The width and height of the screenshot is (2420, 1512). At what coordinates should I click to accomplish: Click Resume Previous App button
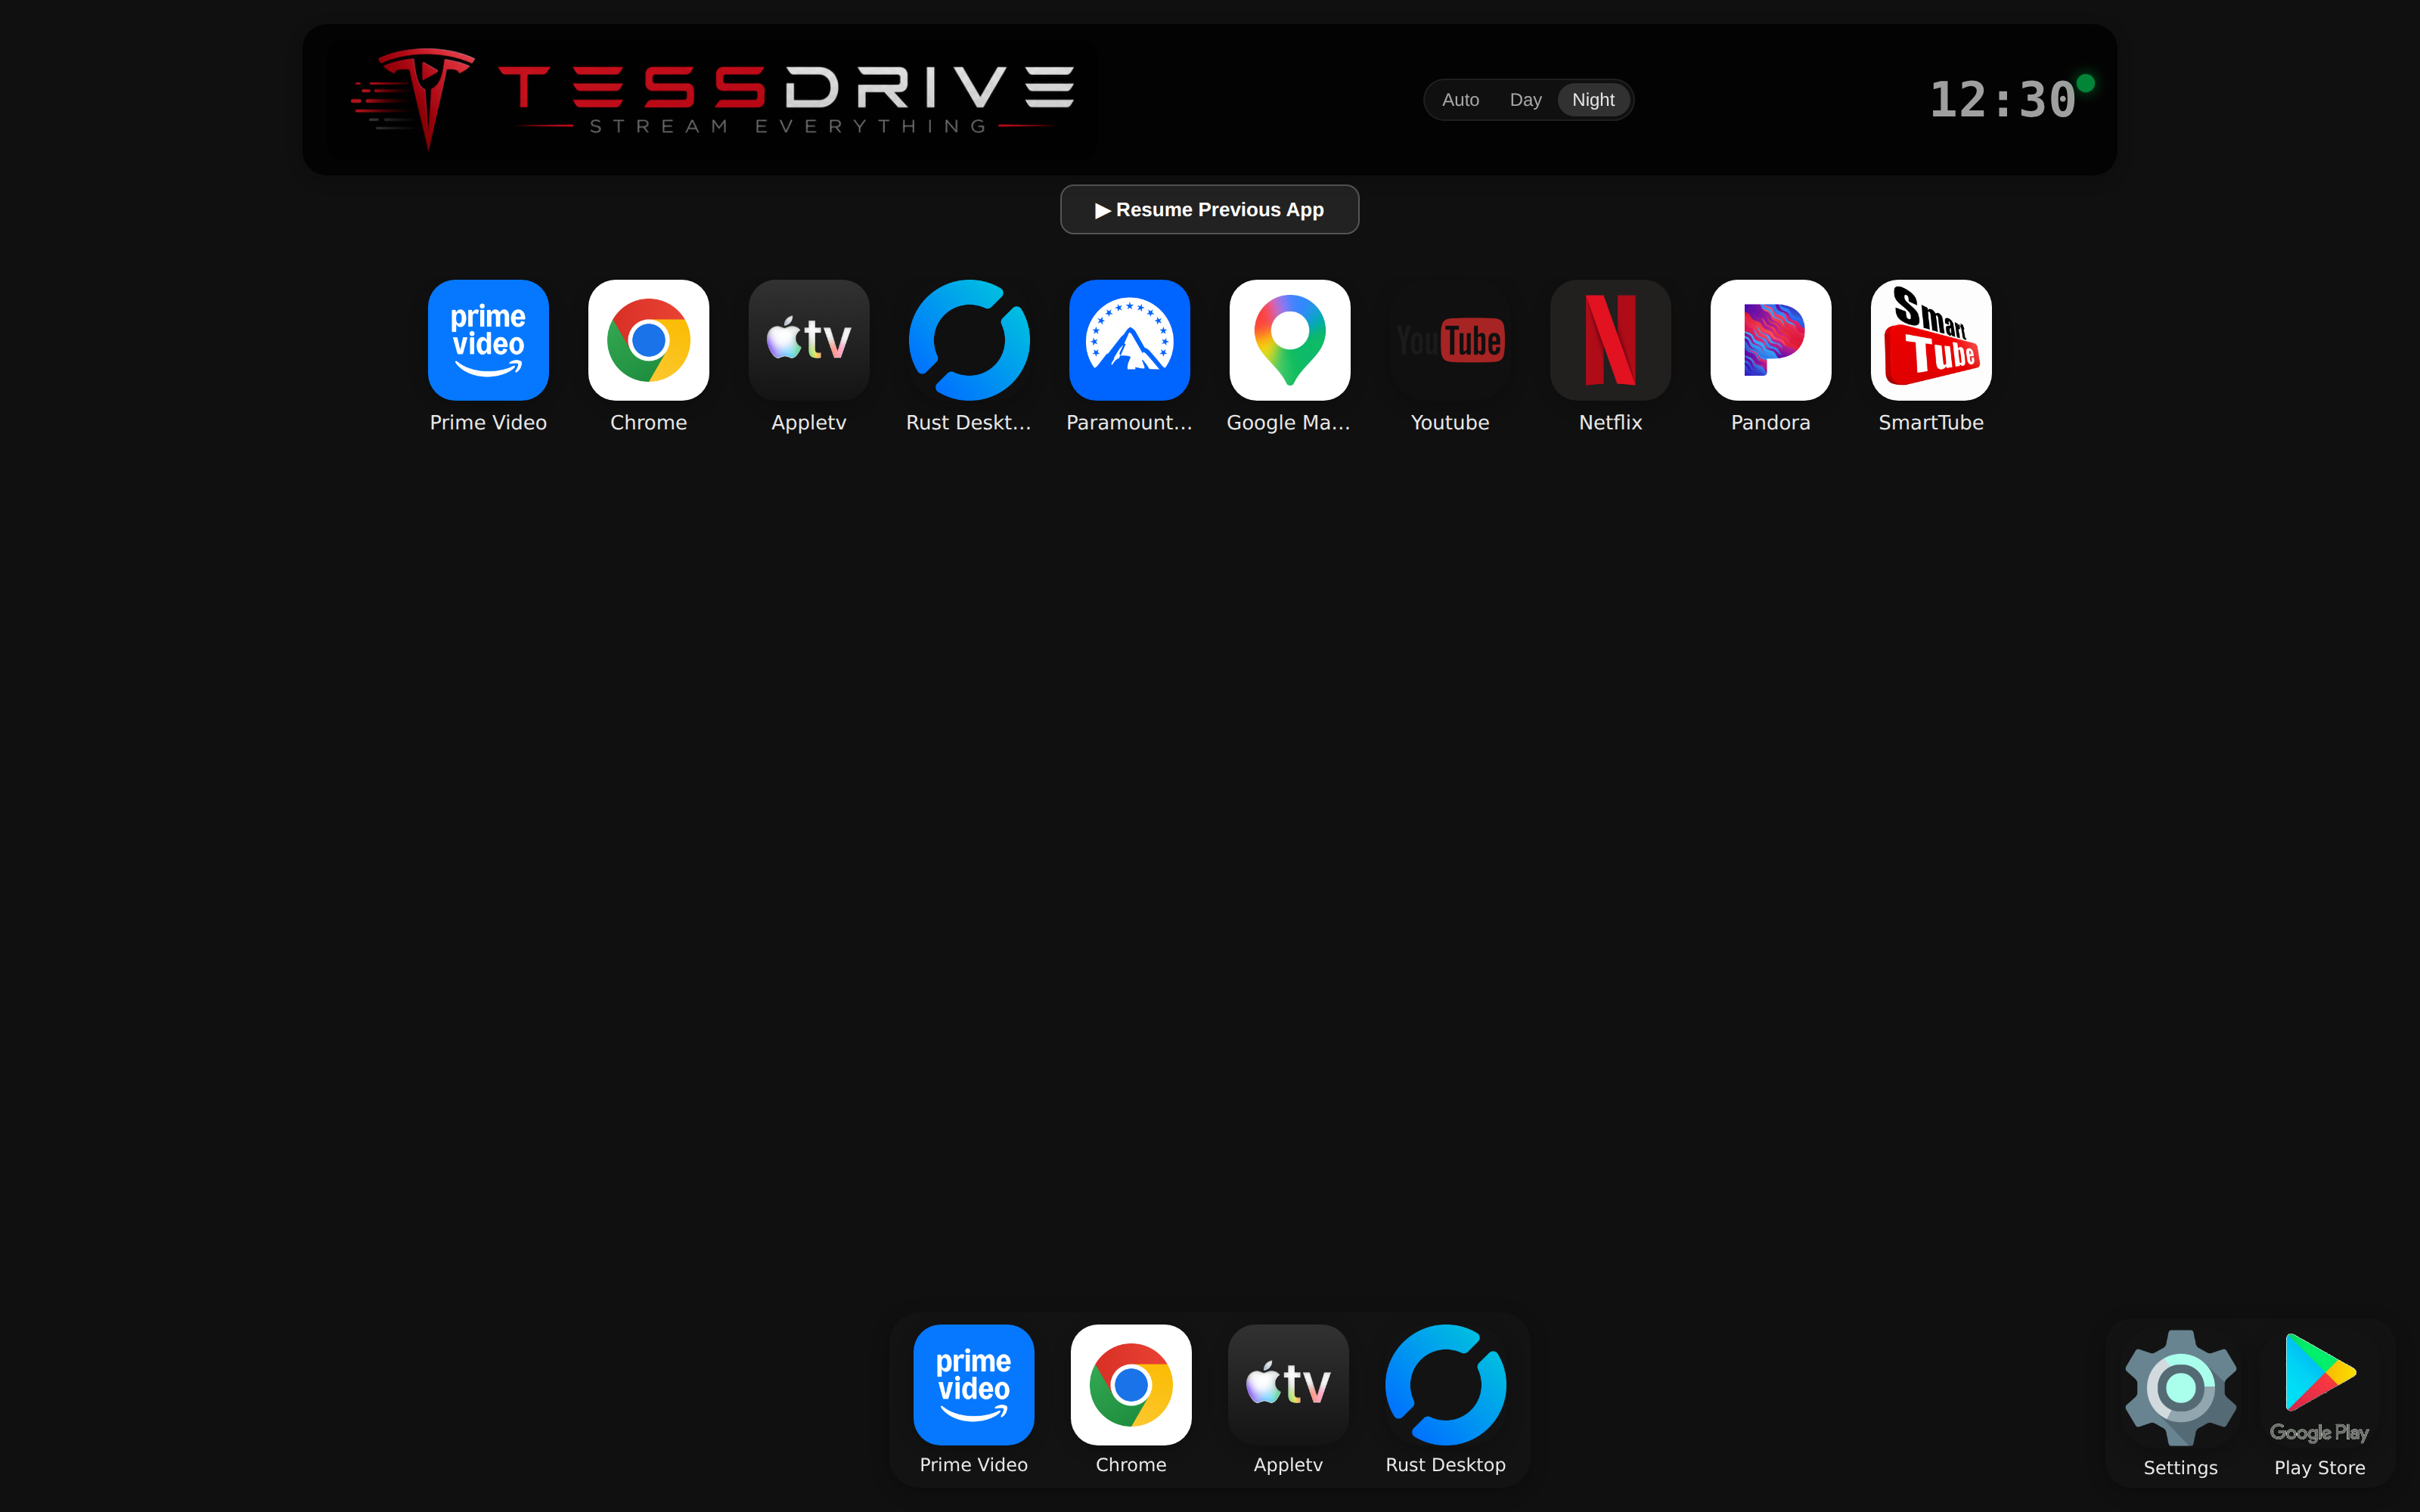point(1209,210)
